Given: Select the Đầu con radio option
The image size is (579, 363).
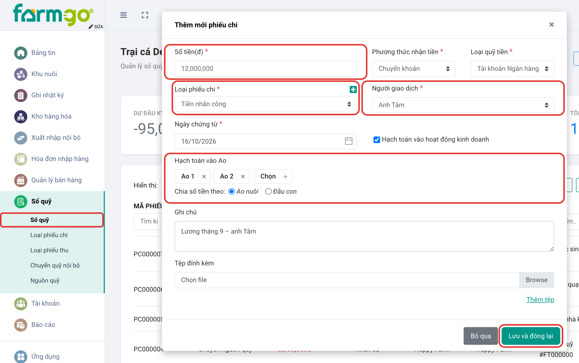Looking at the screenshot, I should tap(268, 191).
